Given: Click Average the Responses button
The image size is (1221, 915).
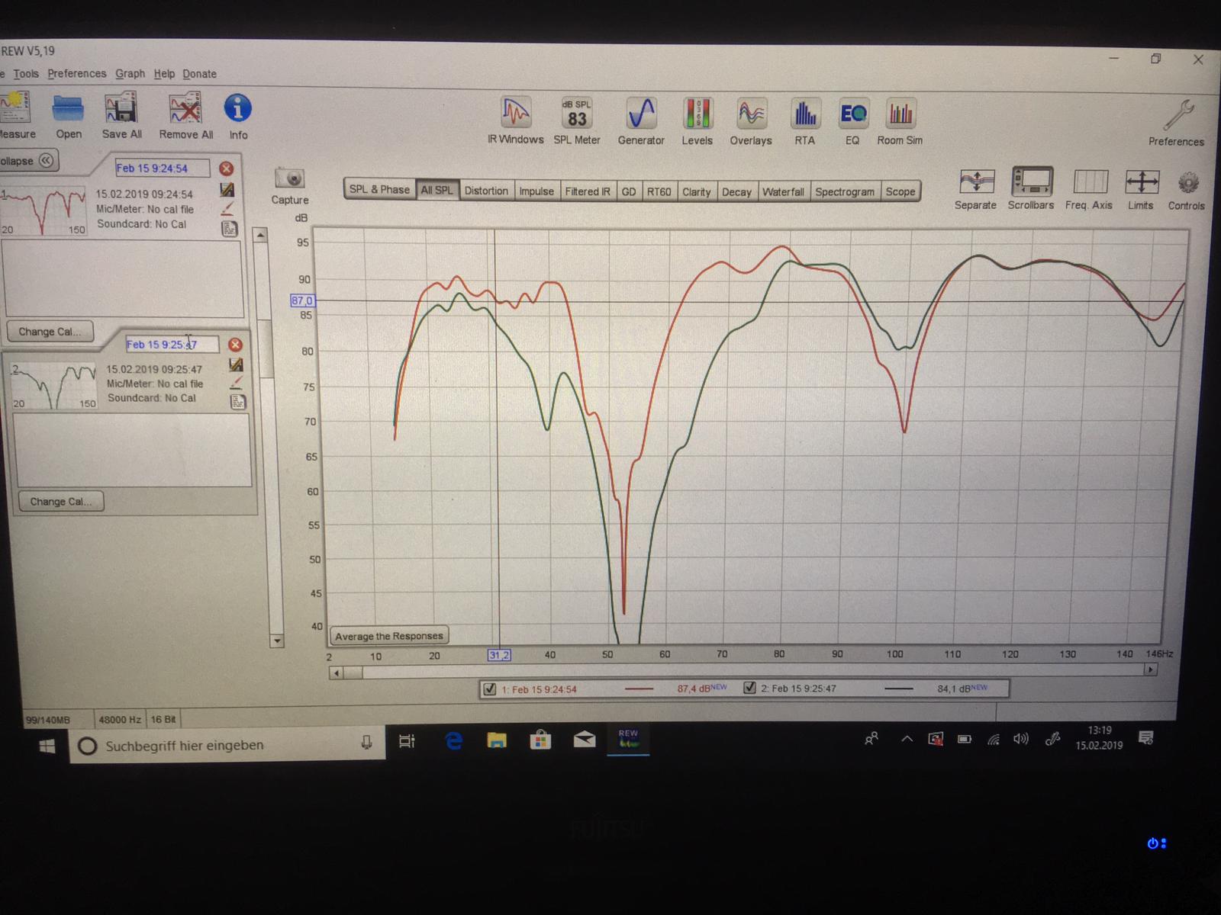Looking at the screenshot, I should [388, 636].
